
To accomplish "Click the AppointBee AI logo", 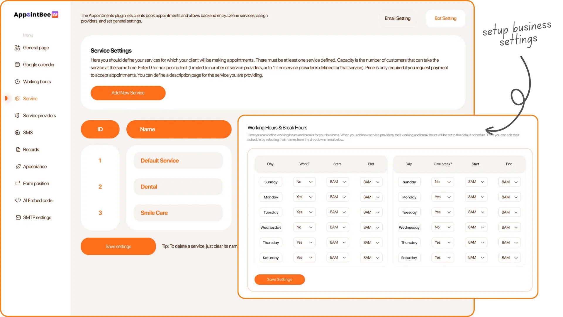I will tap(36, 15).
